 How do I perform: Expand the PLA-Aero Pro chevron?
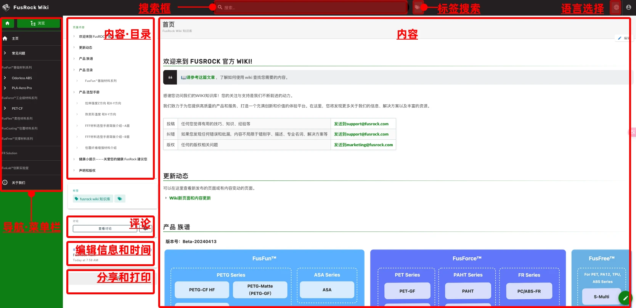(x=5, y=88)
